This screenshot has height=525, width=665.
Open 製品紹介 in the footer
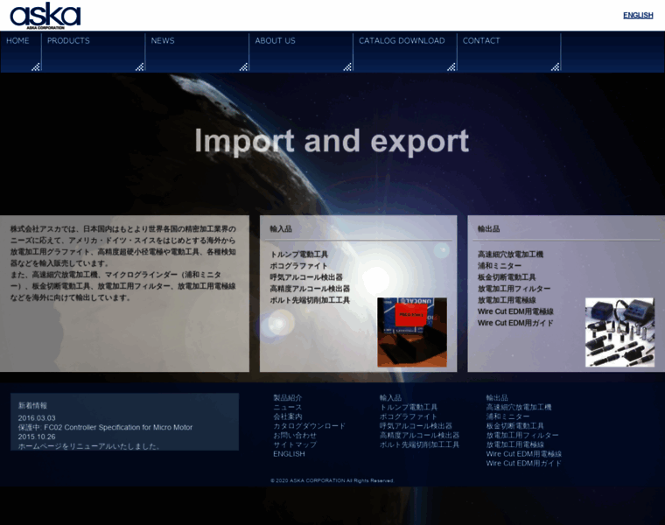point(288,398)
